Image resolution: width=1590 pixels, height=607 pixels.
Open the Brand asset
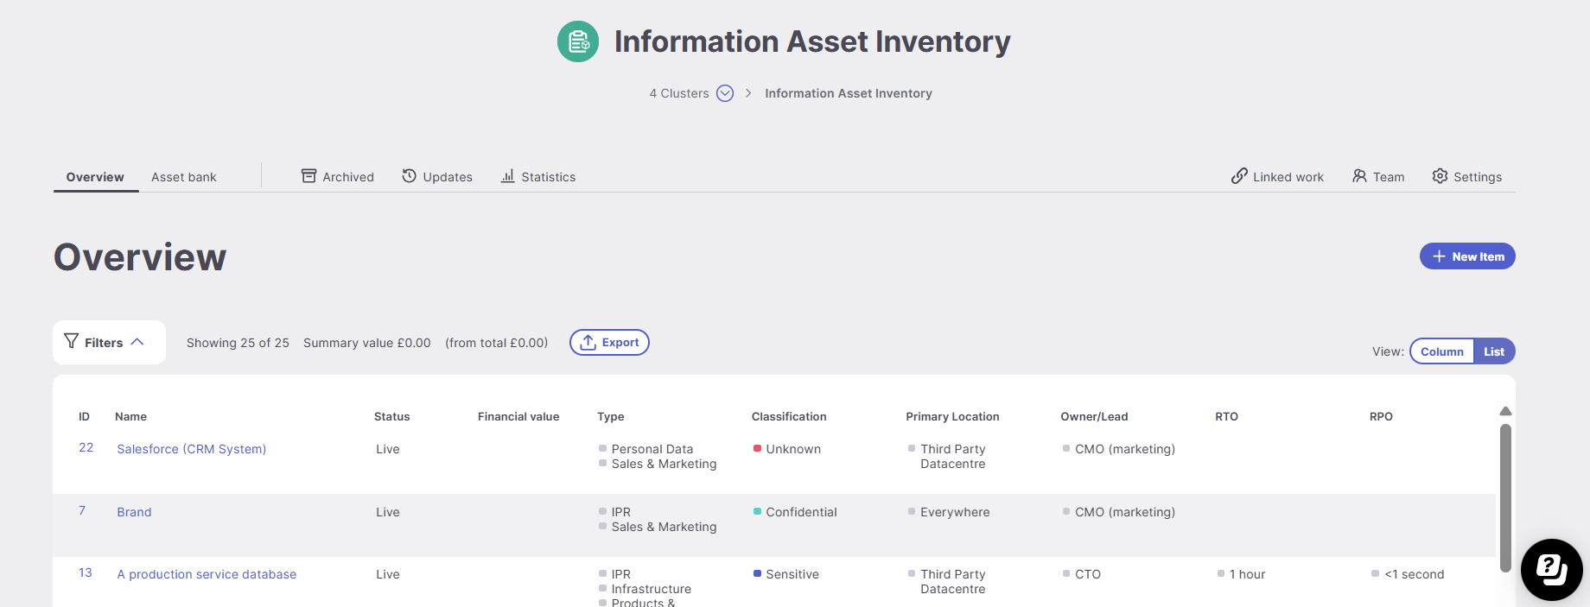pyautogui.click(x=134, y=512)
